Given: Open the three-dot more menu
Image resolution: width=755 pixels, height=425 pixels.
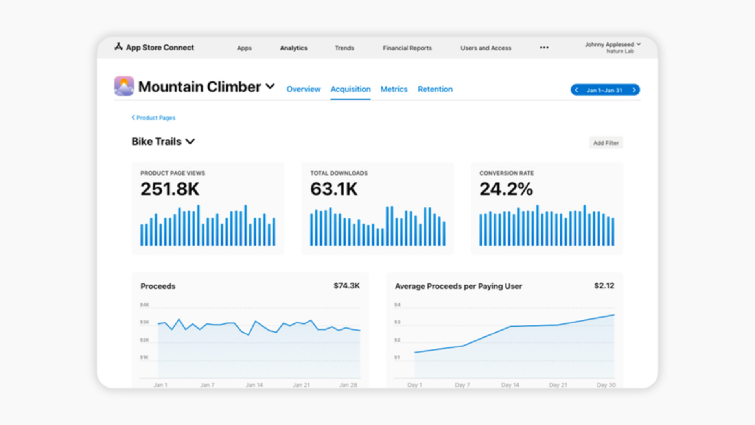Looking at the screenshot, I should point(544,48).
